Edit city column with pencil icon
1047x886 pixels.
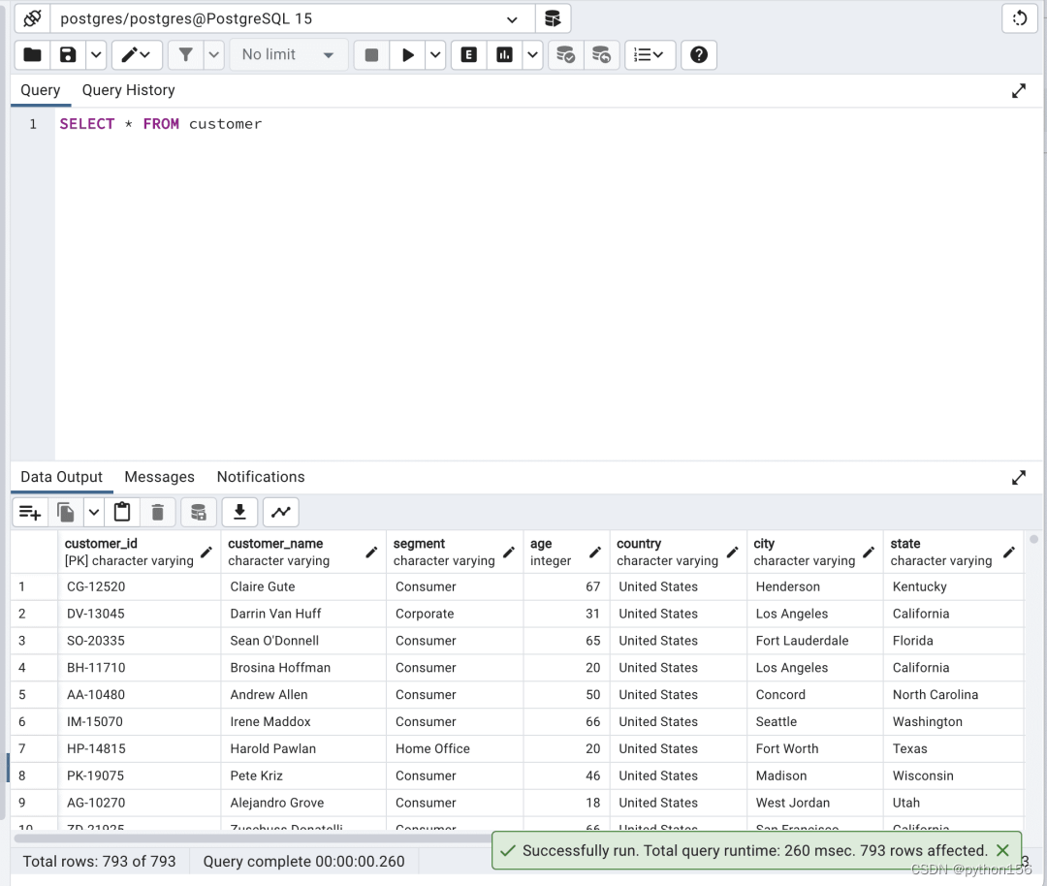pyautogui.click(x=869, y=553)
